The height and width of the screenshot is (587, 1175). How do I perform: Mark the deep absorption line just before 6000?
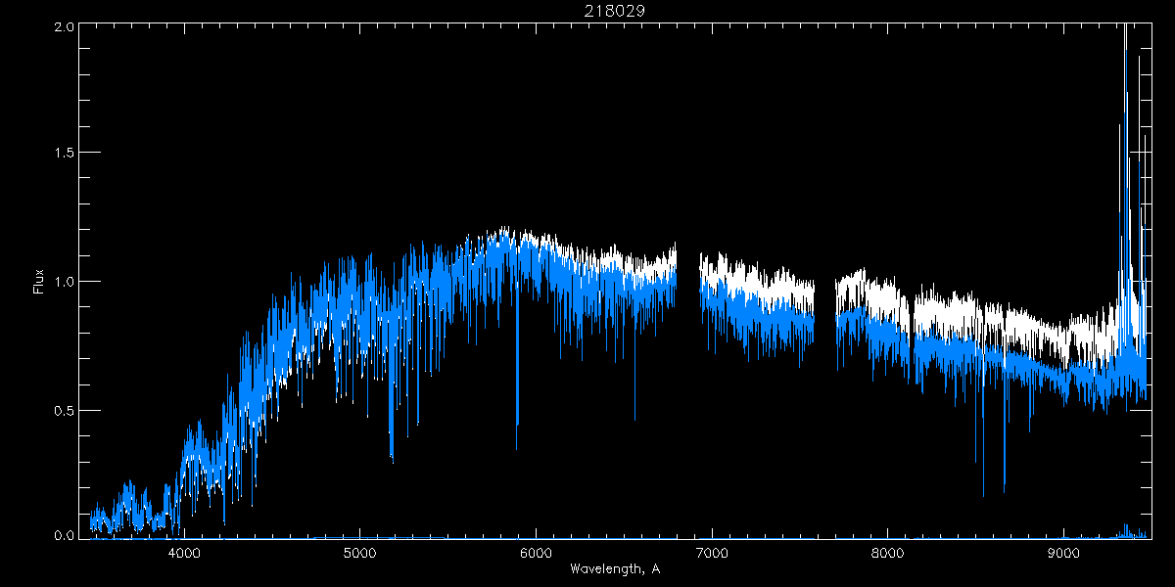pyautogui.click(x=517, y=391)
